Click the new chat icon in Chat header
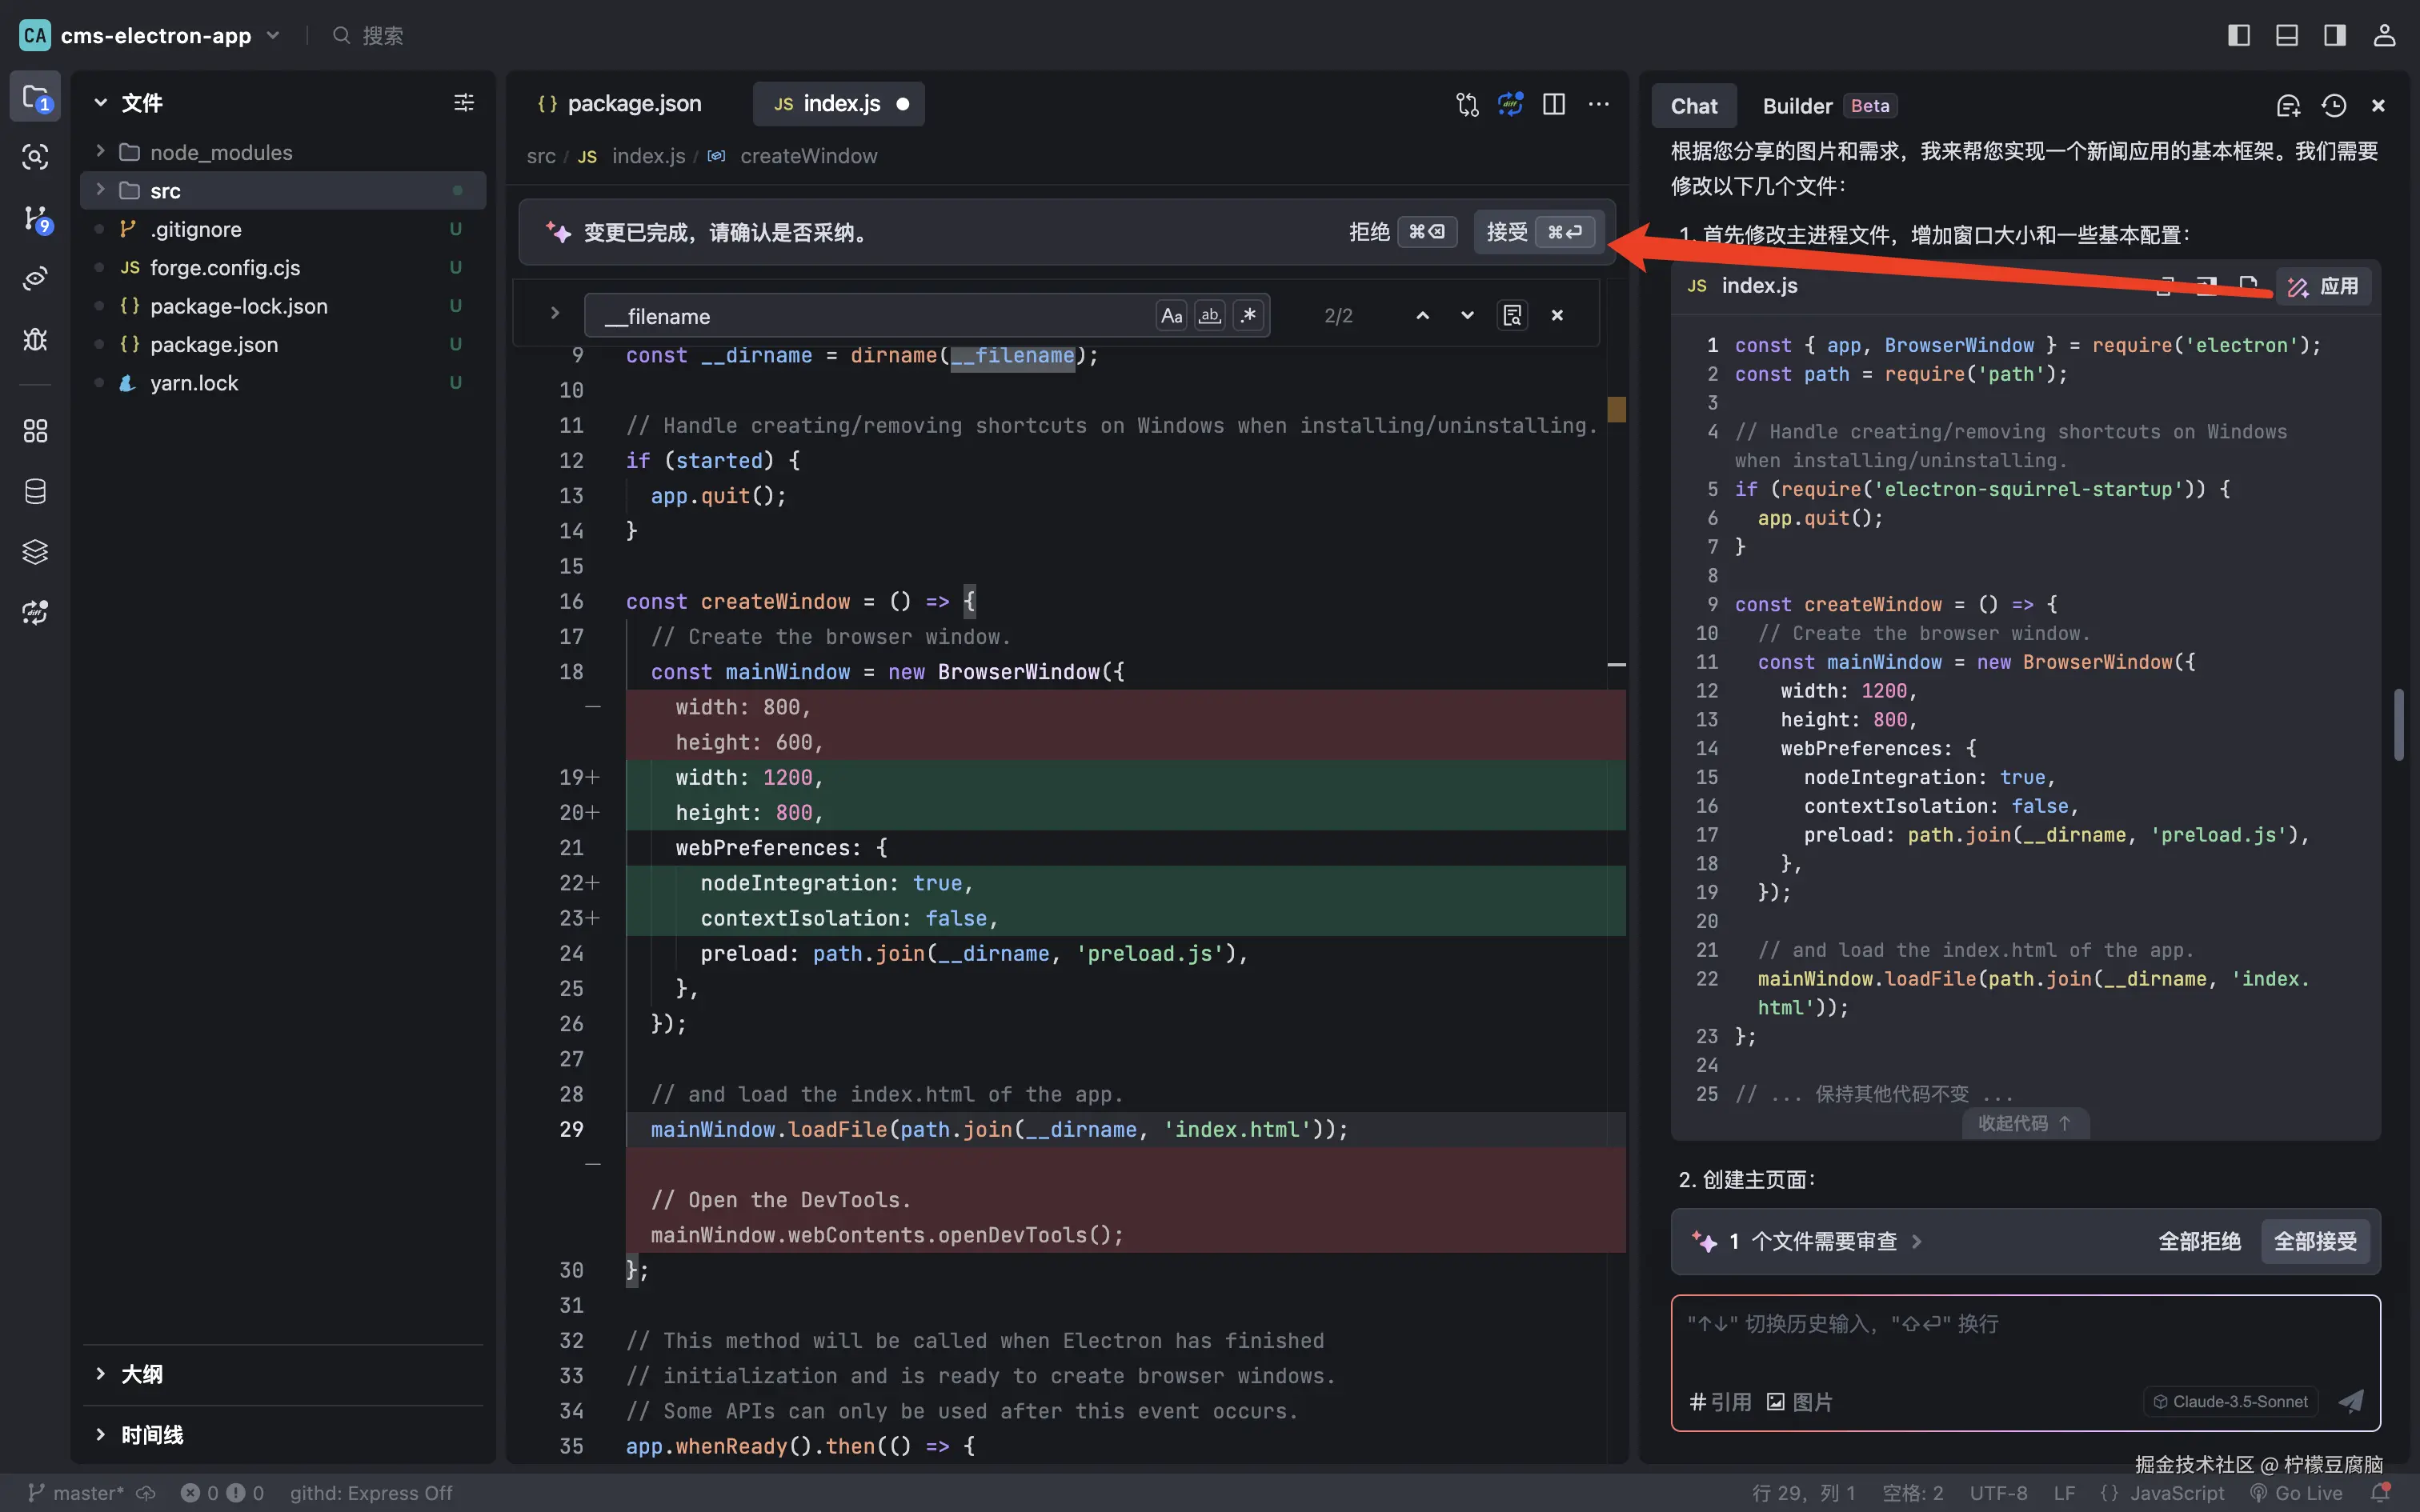This screenshot has height=1512, width=2420. point(2288,106)
